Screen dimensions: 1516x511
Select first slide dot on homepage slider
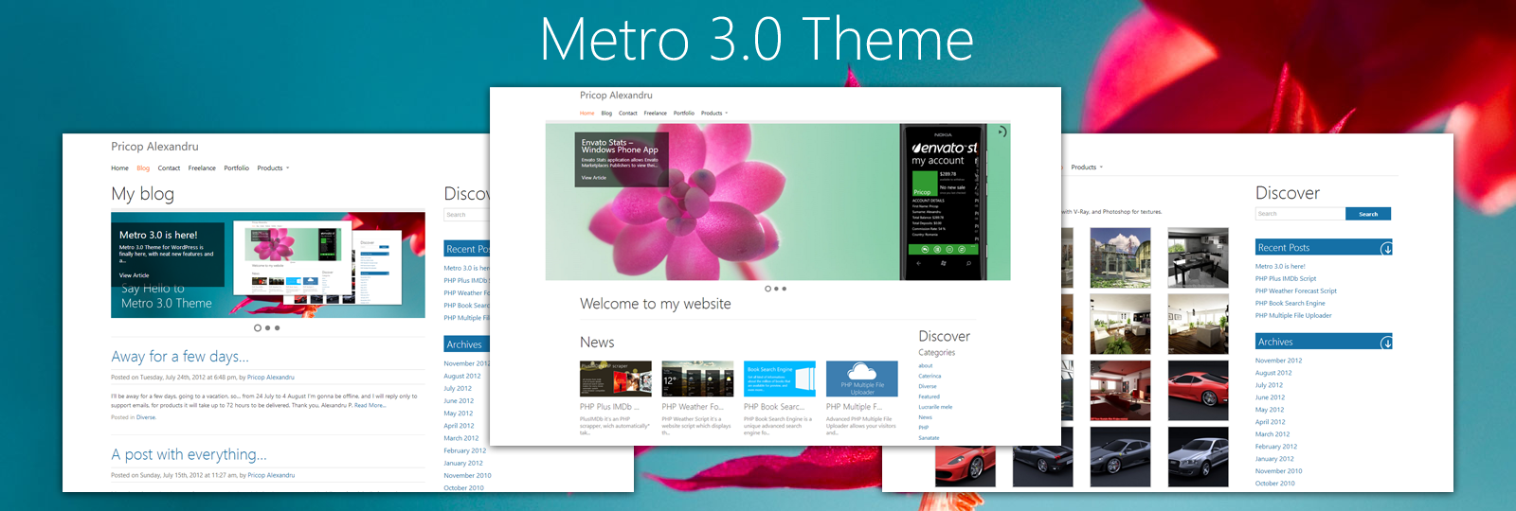point(767,289)
